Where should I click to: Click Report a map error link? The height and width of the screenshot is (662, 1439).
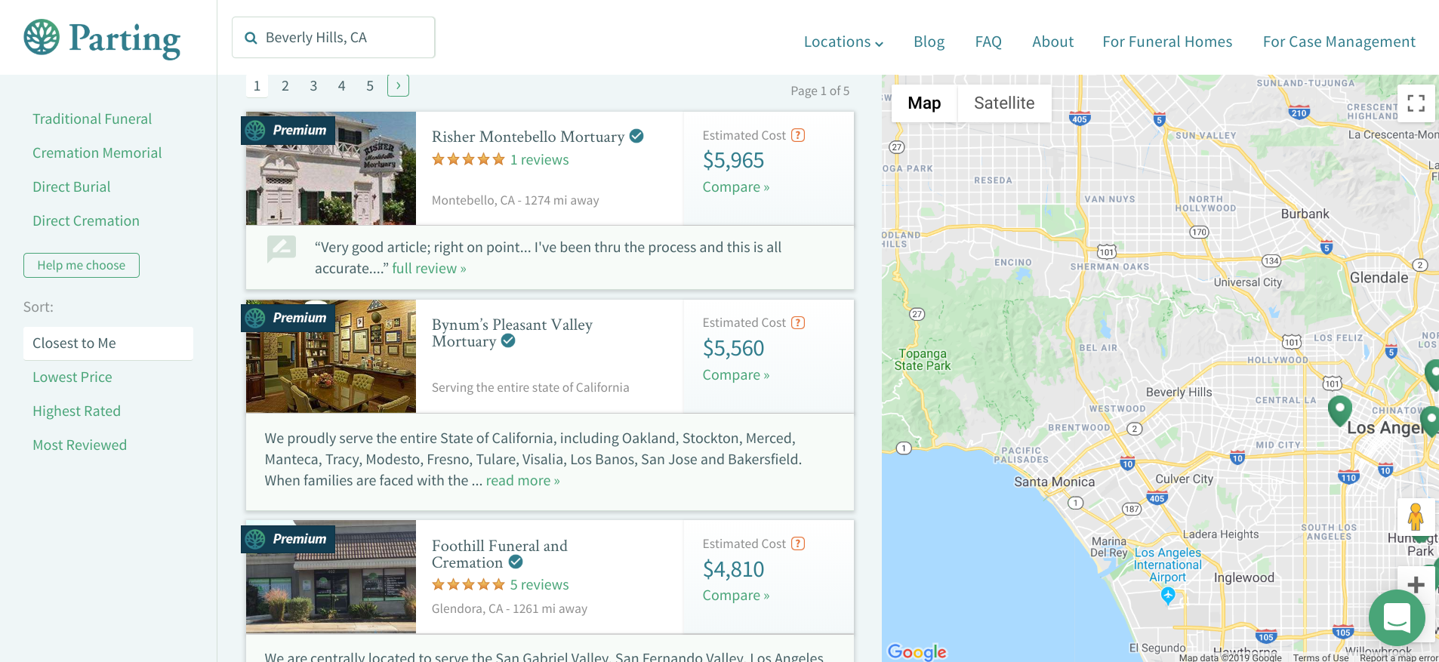coord(1398,657)
